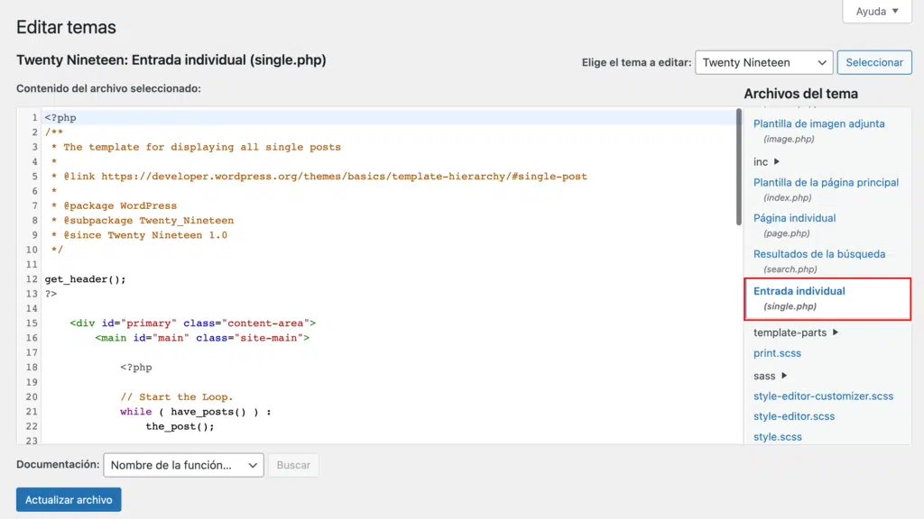Open Plantilla de la página principal file

(826, 183)
